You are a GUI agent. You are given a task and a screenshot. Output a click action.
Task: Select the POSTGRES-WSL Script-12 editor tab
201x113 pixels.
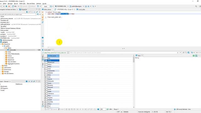click(65, 9)
